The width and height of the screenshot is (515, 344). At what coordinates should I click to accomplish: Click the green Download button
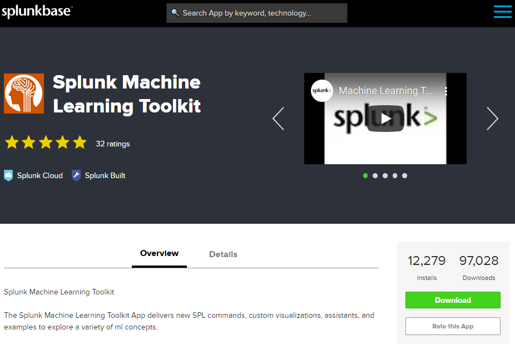[453, 300]
